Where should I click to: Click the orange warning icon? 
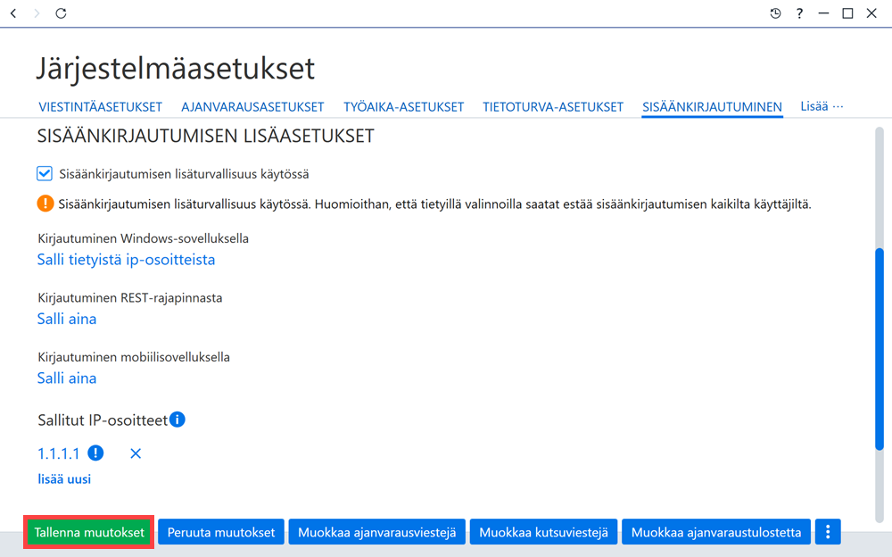[45, 204]
